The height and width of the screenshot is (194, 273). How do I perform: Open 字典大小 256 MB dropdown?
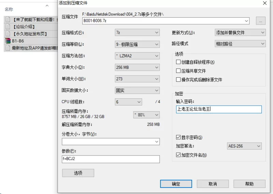click(137, 67)
